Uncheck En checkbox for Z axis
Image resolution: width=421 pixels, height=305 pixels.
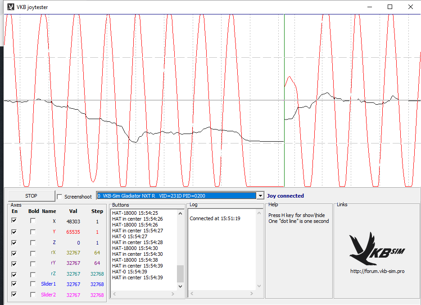14,242
